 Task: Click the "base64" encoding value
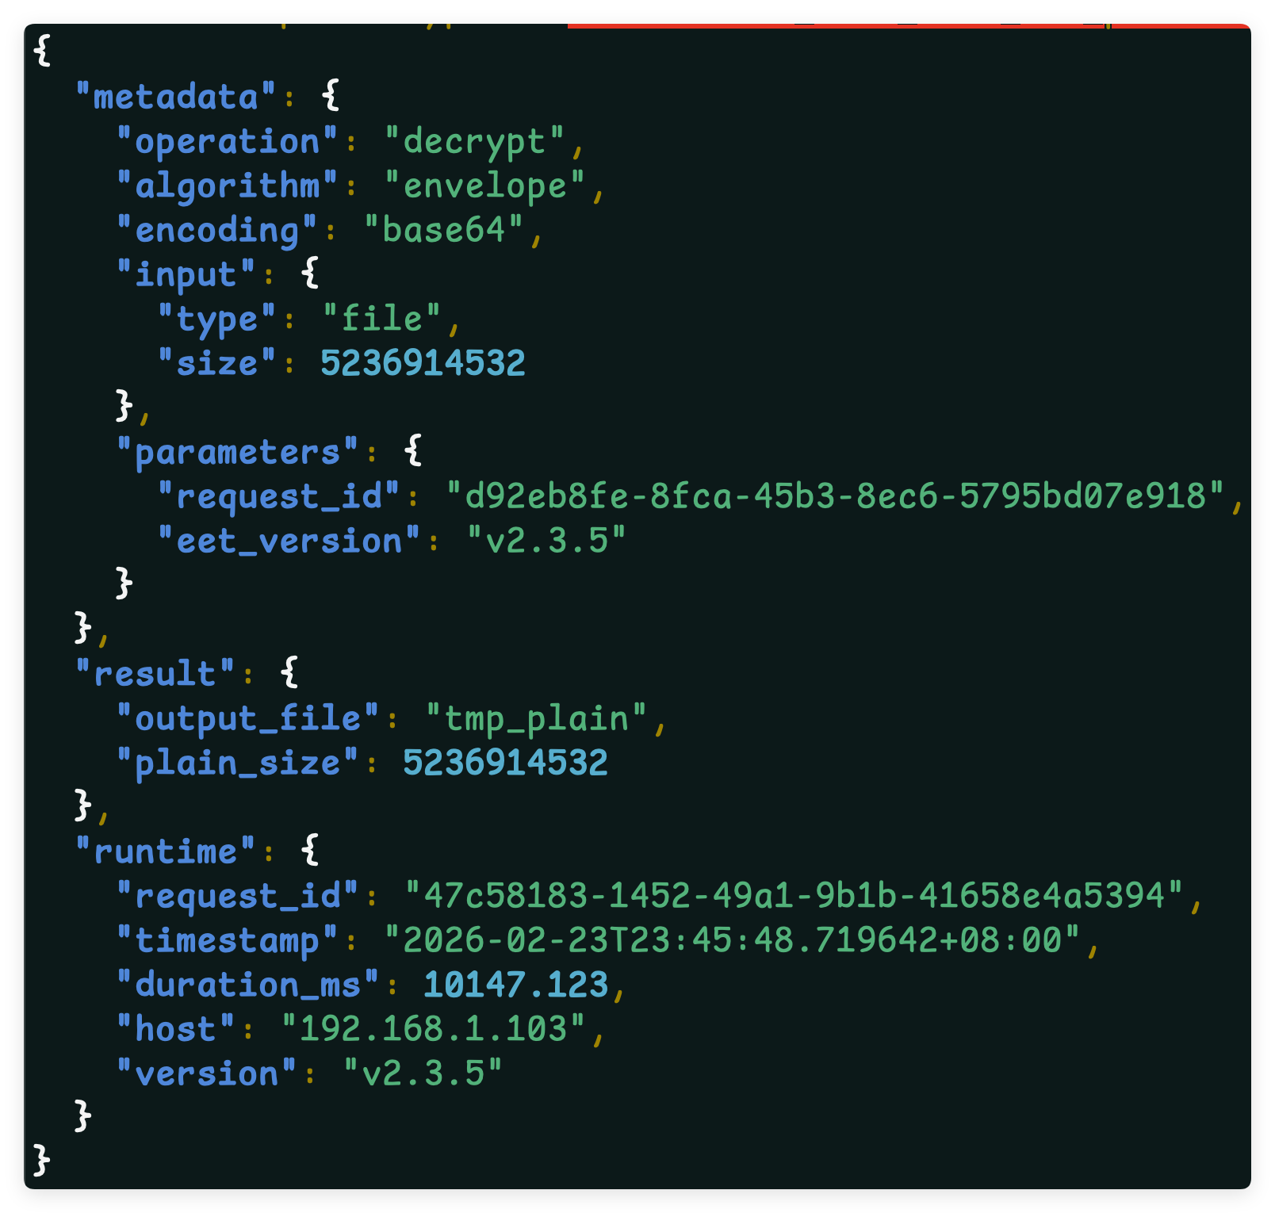pos(443,231)
